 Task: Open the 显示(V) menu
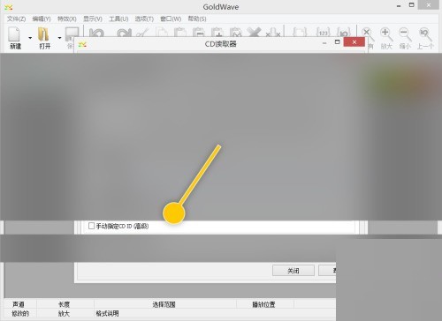93,19
